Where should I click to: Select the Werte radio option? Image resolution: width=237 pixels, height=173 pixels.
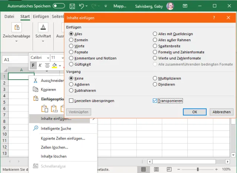71,46
